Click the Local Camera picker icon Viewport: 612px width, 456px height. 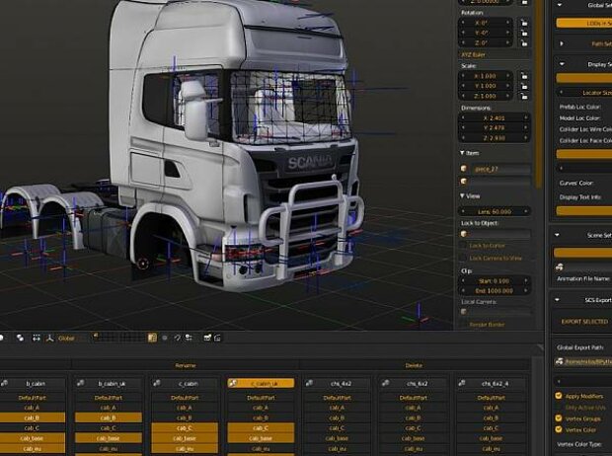point(464,312)
